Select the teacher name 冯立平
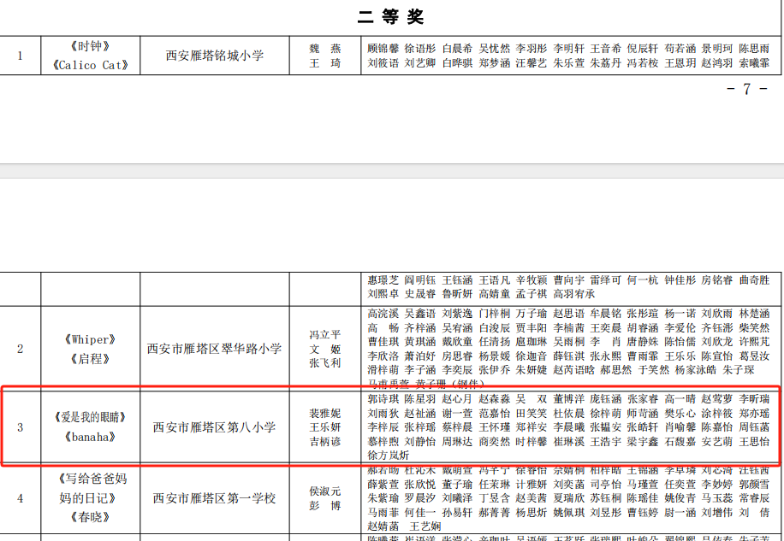Image resolution: width=784 pixels, height=541 pixels. tap(325, 334)
